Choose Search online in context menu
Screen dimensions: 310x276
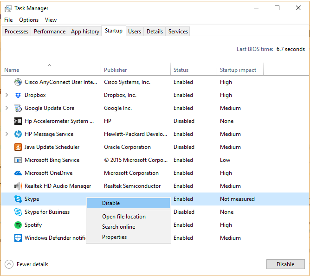129,227
